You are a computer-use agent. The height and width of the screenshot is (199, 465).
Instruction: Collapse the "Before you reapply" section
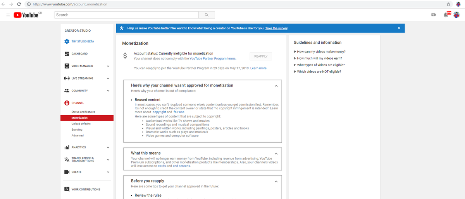click(276, 181)
